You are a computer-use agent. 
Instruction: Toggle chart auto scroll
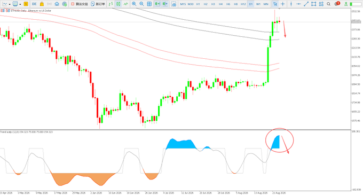(x=157, y=4)
